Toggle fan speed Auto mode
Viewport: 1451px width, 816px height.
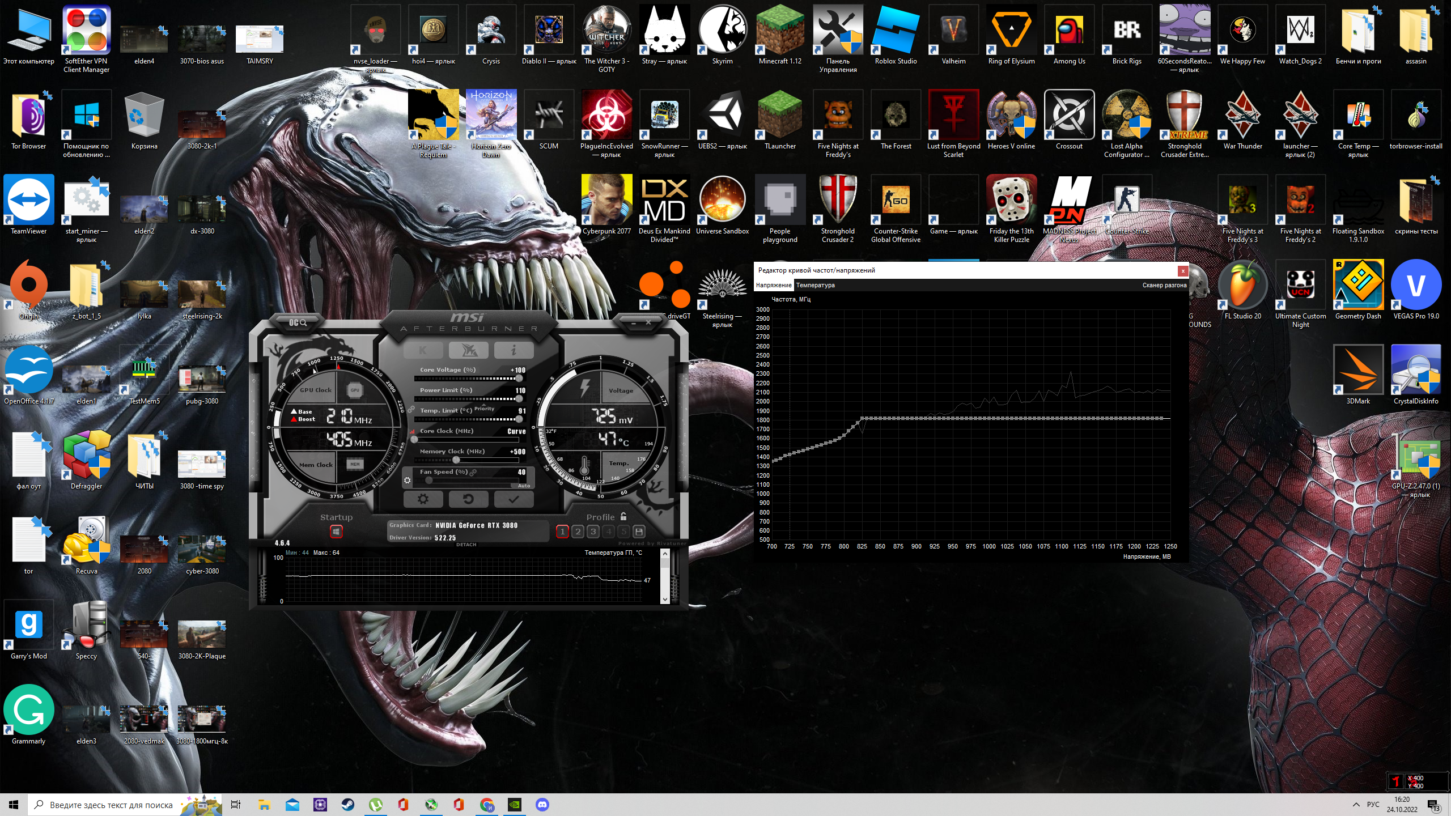[524, 486]
